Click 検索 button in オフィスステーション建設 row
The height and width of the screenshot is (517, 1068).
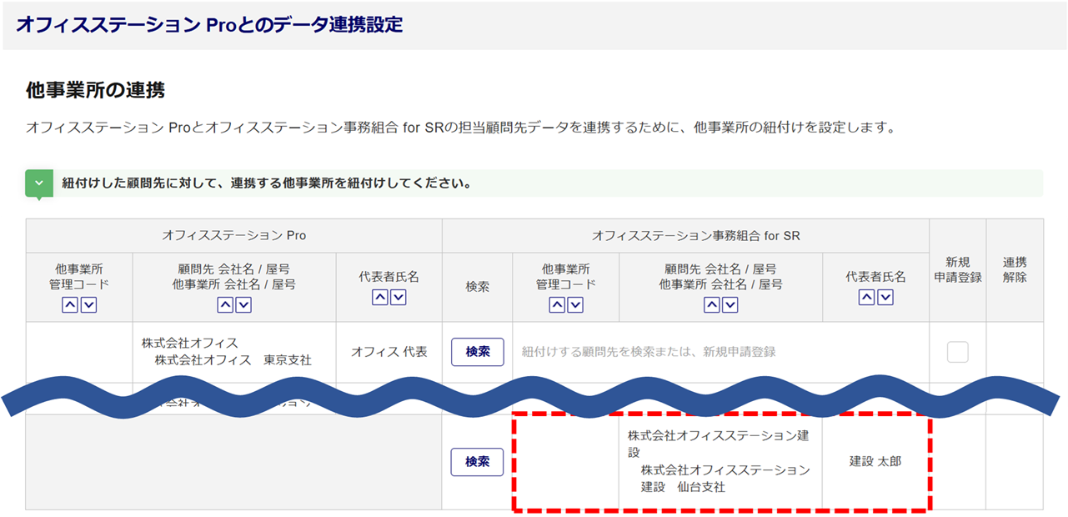477,461
